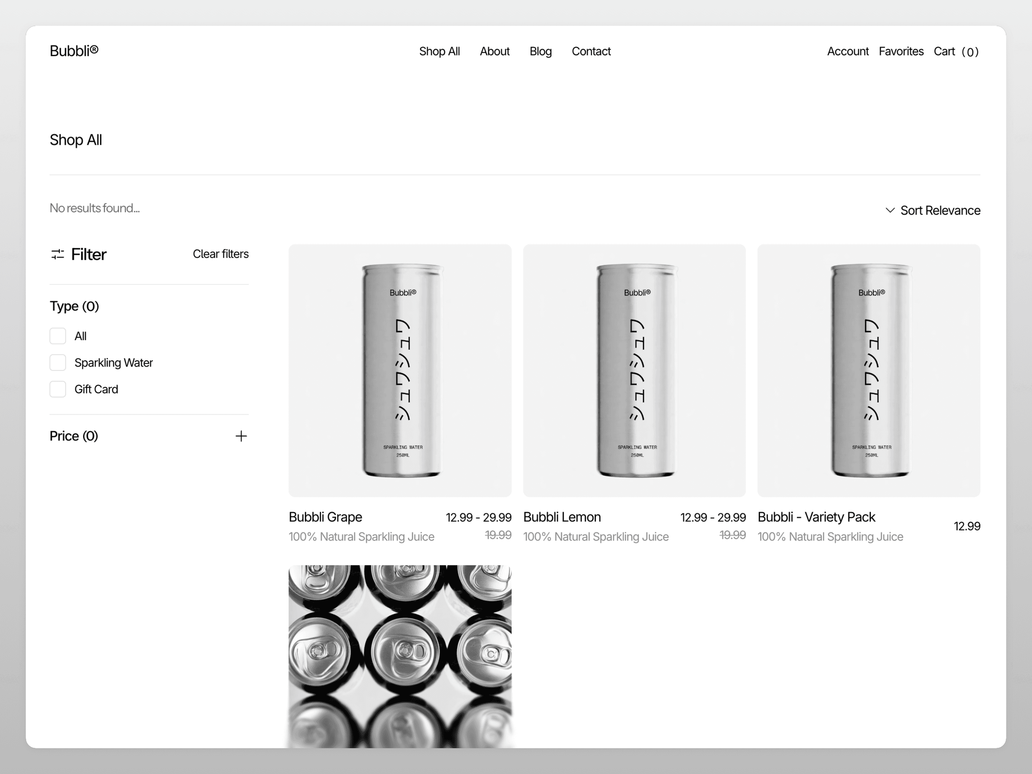1032x774 pixels.
Task: Expand Price filter with plus icon
Action: 241,436
